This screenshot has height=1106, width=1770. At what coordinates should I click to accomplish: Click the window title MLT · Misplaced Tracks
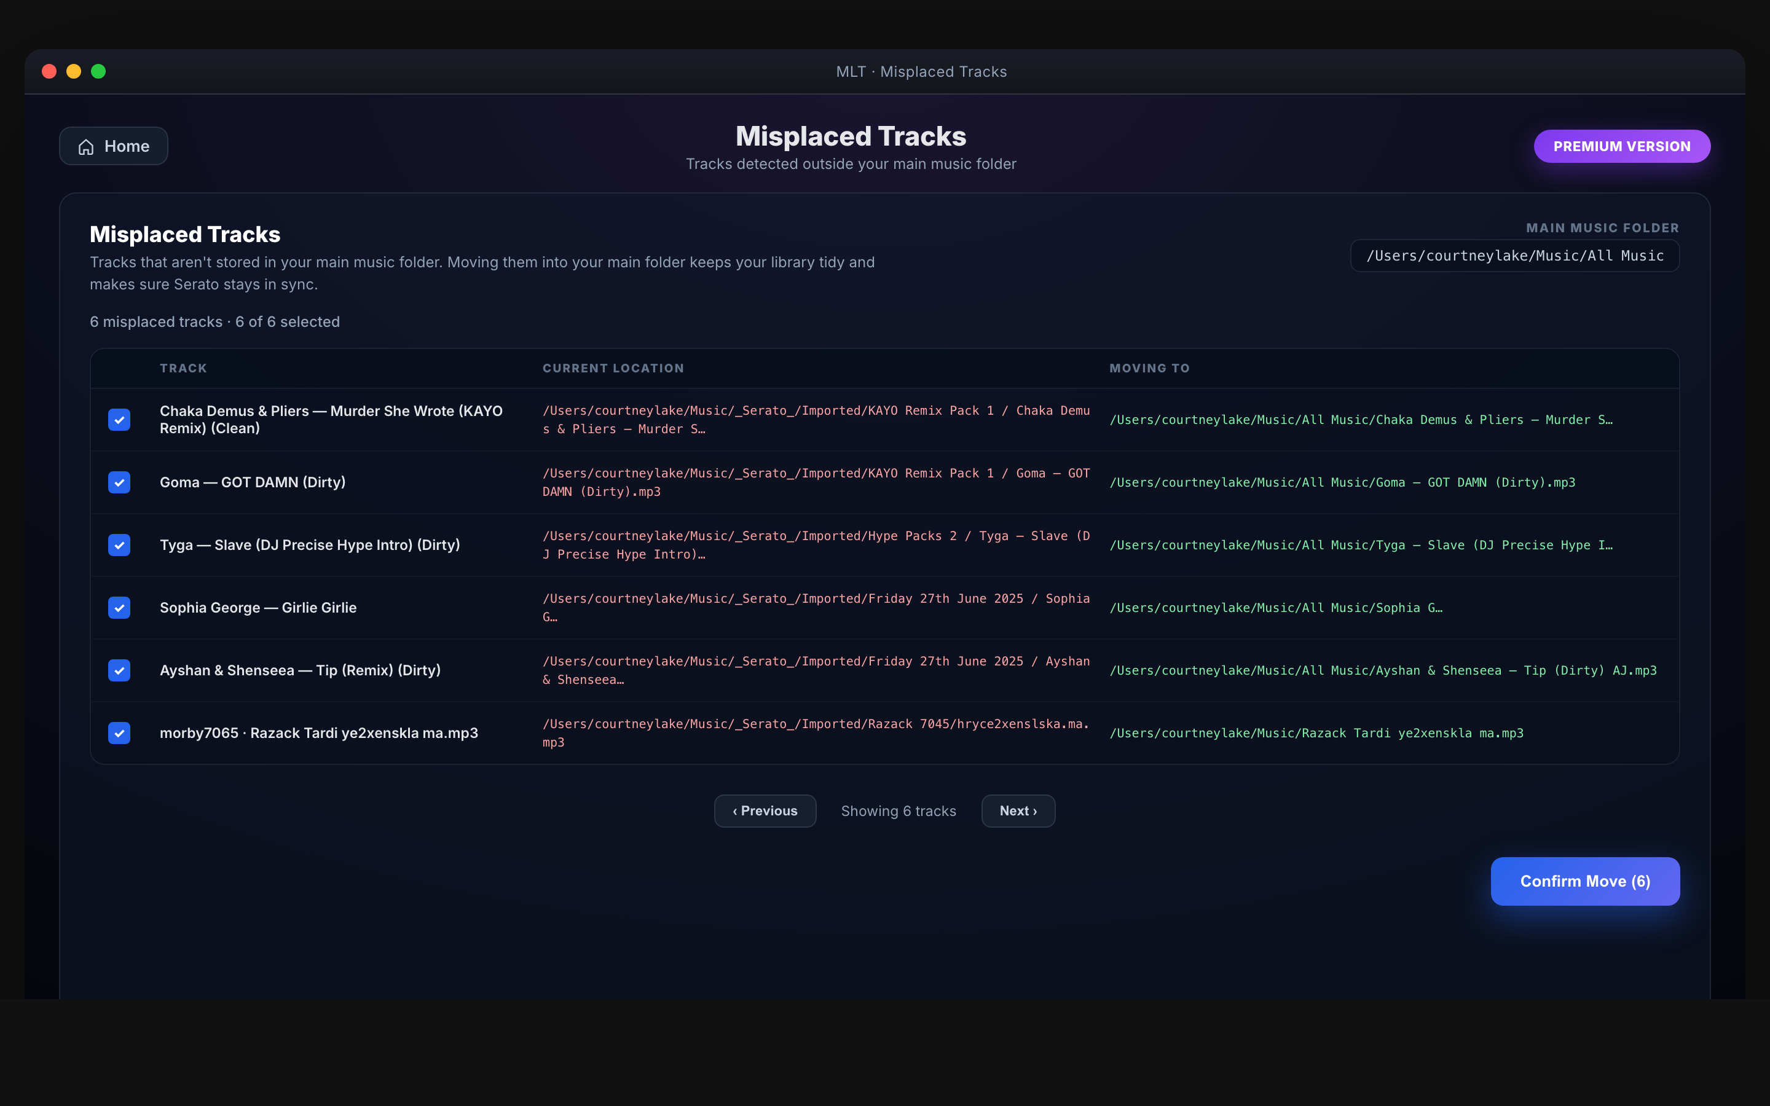(922, 72)
